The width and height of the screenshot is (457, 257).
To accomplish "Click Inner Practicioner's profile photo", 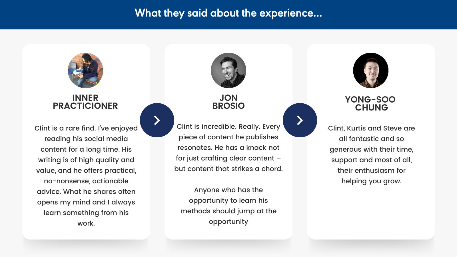I will click(x=85, y=71).
